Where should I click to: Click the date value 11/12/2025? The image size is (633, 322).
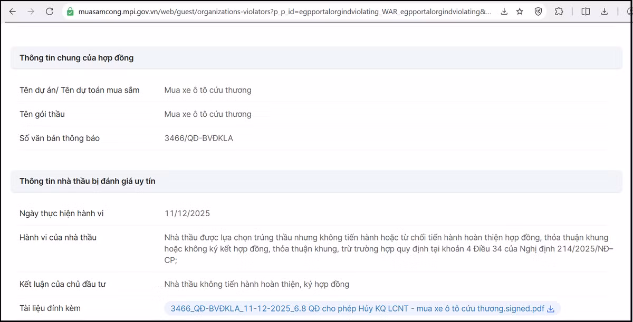pyautogui.click(x=187, y=214)
